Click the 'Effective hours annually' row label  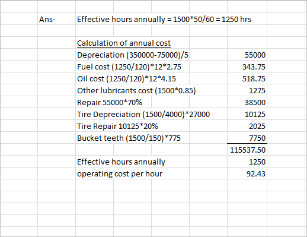click(121, 162)
